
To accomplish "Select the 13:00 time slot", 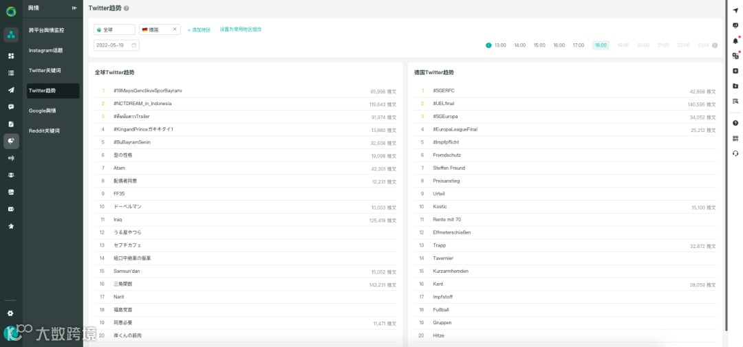I will click(x=500, y=45).
